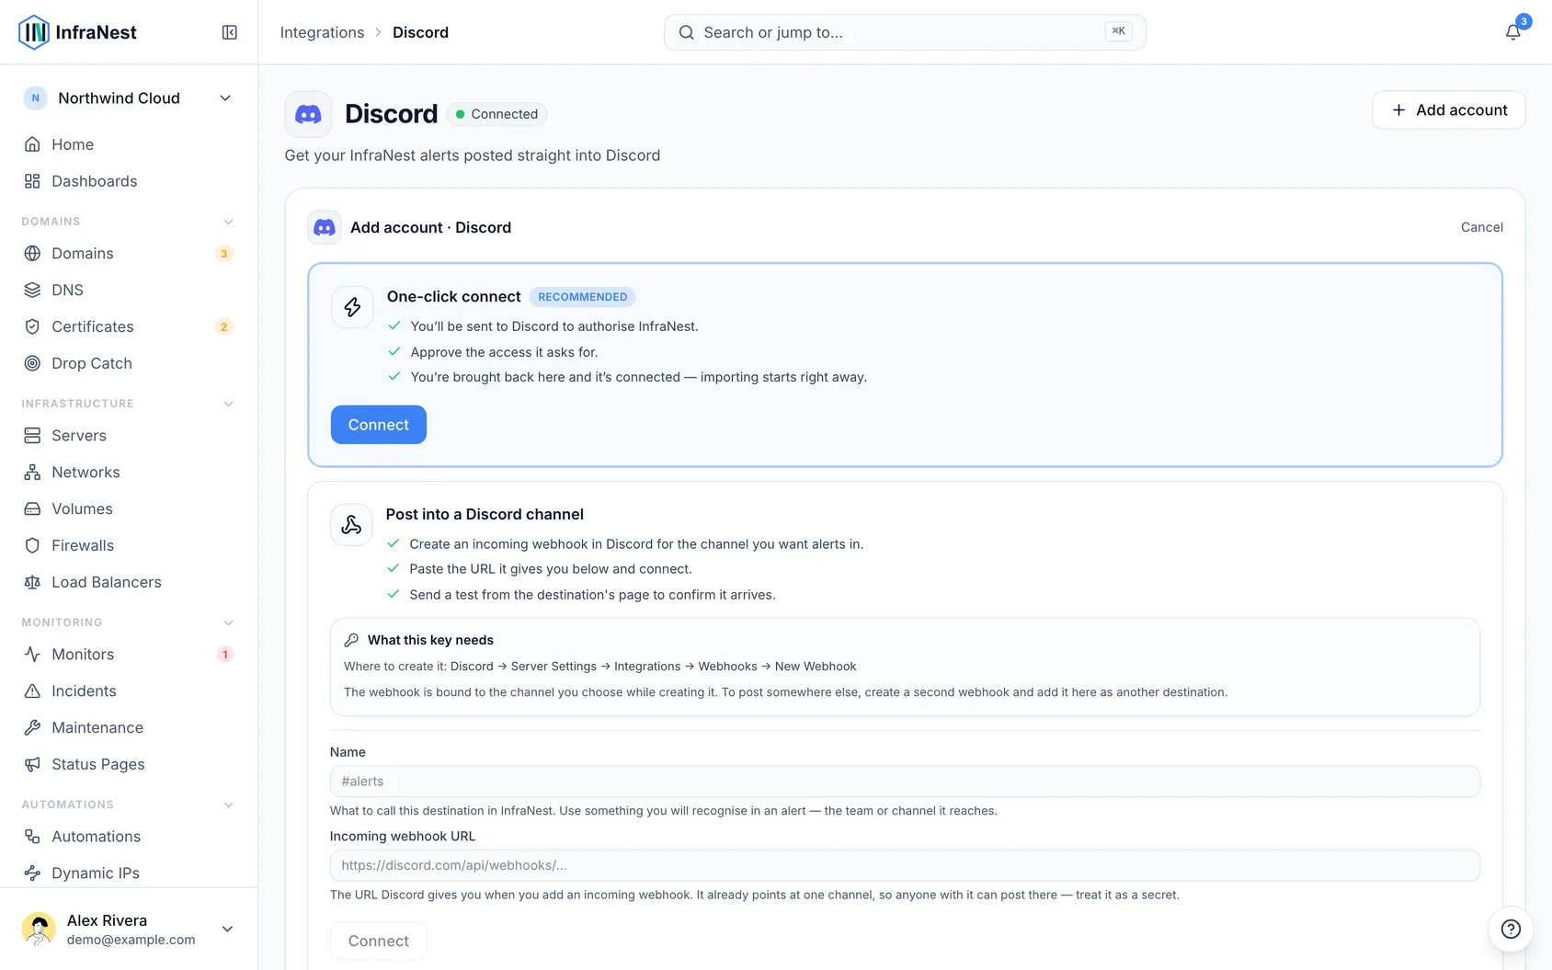Open notifications bell
The width and height of the screenshot is (1552, 970).
(x=1512, y=32)
